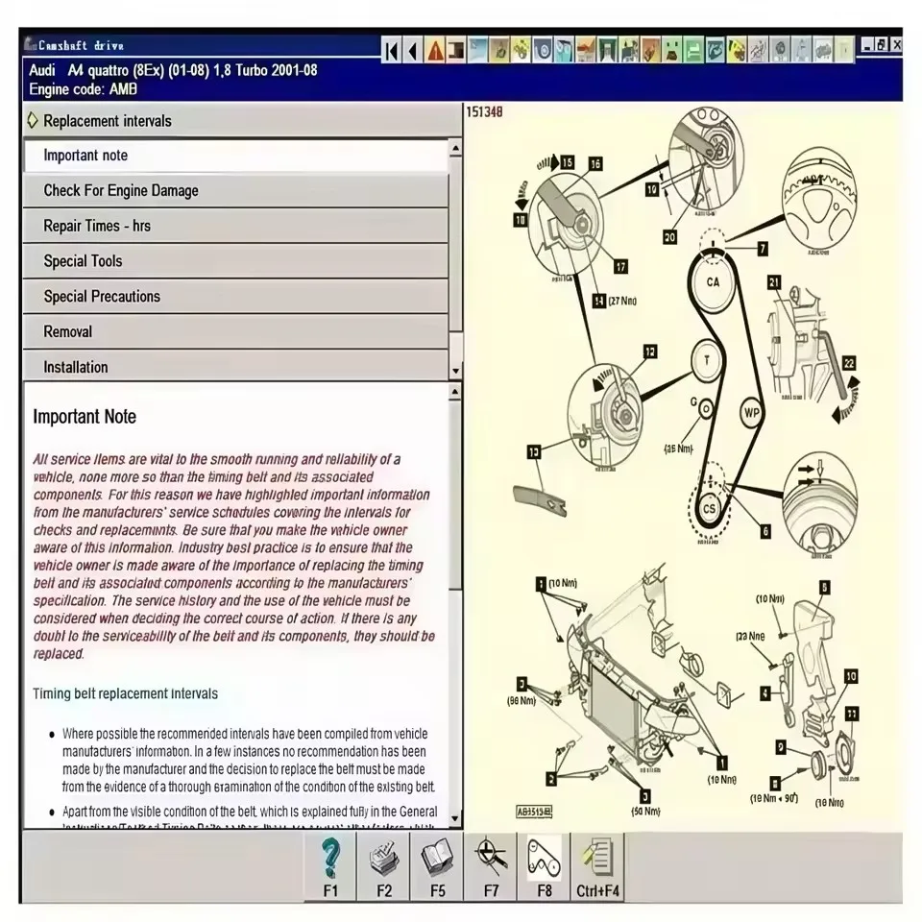Open help with the F1 question mark icon
This screenshot has height=922, width=922.
(330, 866)
